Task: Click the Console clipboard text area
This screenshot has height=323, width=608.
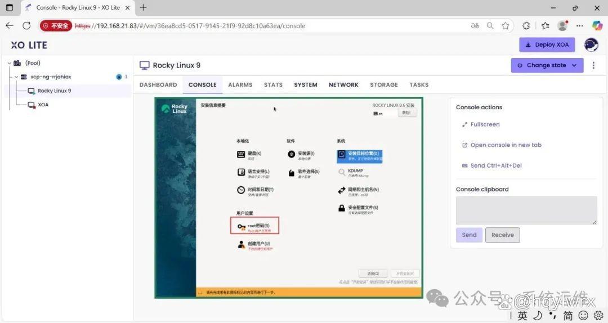Action: pyautogui.click(x=526, y=210)
